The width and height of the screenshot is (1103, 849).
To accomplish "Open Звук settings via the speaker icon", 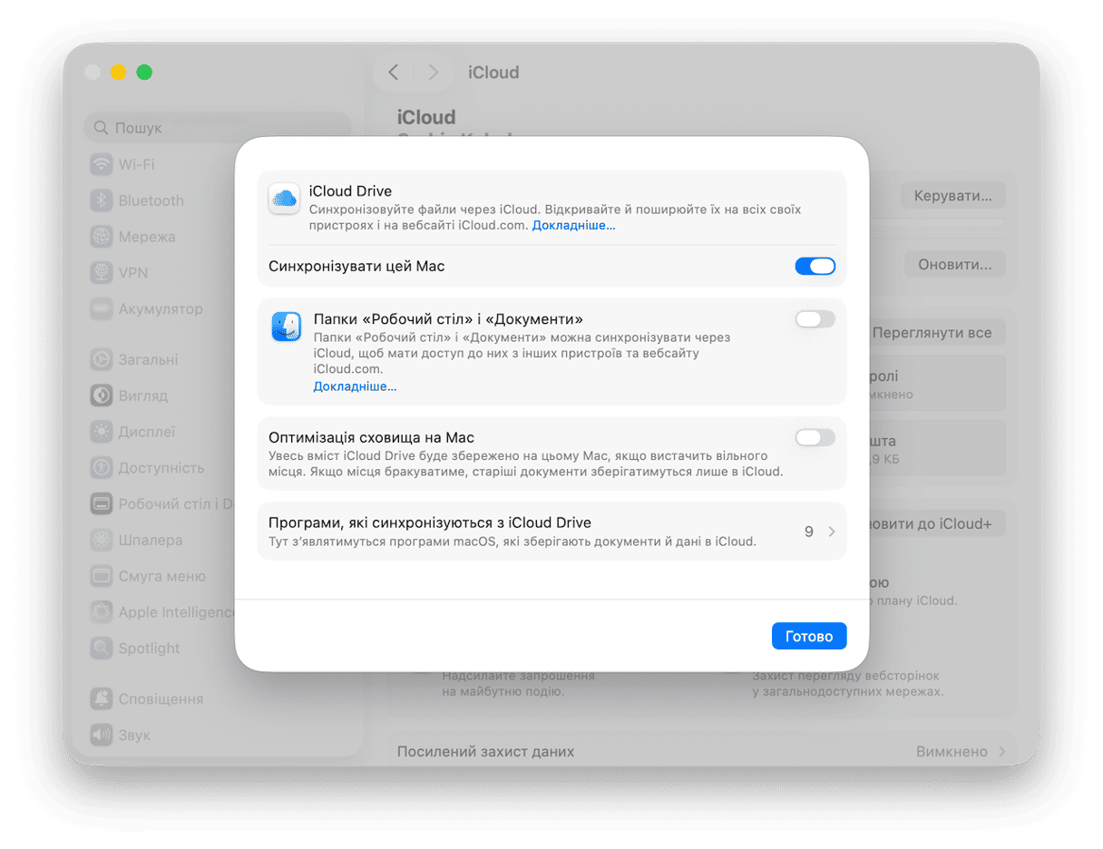I will coord(102,735).
